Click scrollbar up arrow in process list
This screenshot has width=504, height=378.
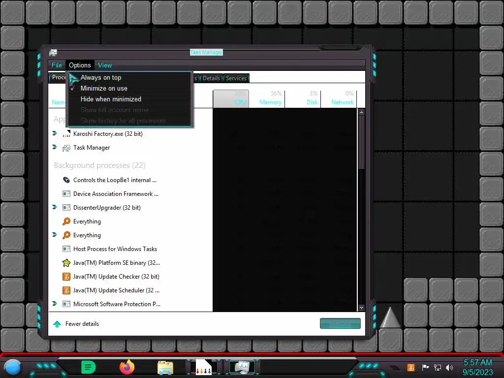(362, 112)
